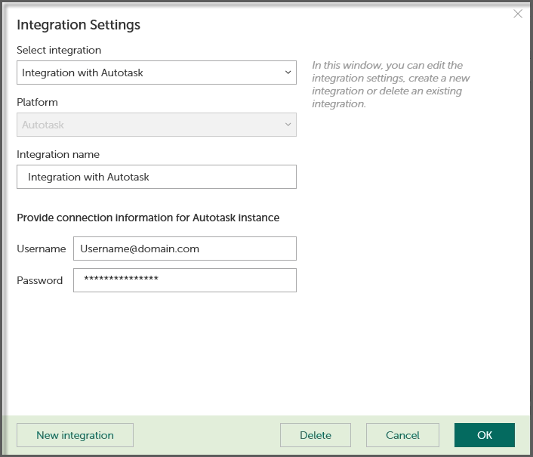Image resolution: width=533 pixels, height=457 pixels.
Task: Click the Provide connection information heading
Action: pyautogui.click(x=148, y=218)
